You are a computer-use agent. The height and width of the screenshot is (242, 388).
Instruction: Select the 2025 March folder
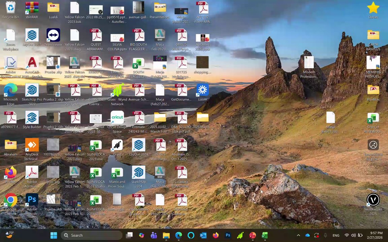coord(202,120)
